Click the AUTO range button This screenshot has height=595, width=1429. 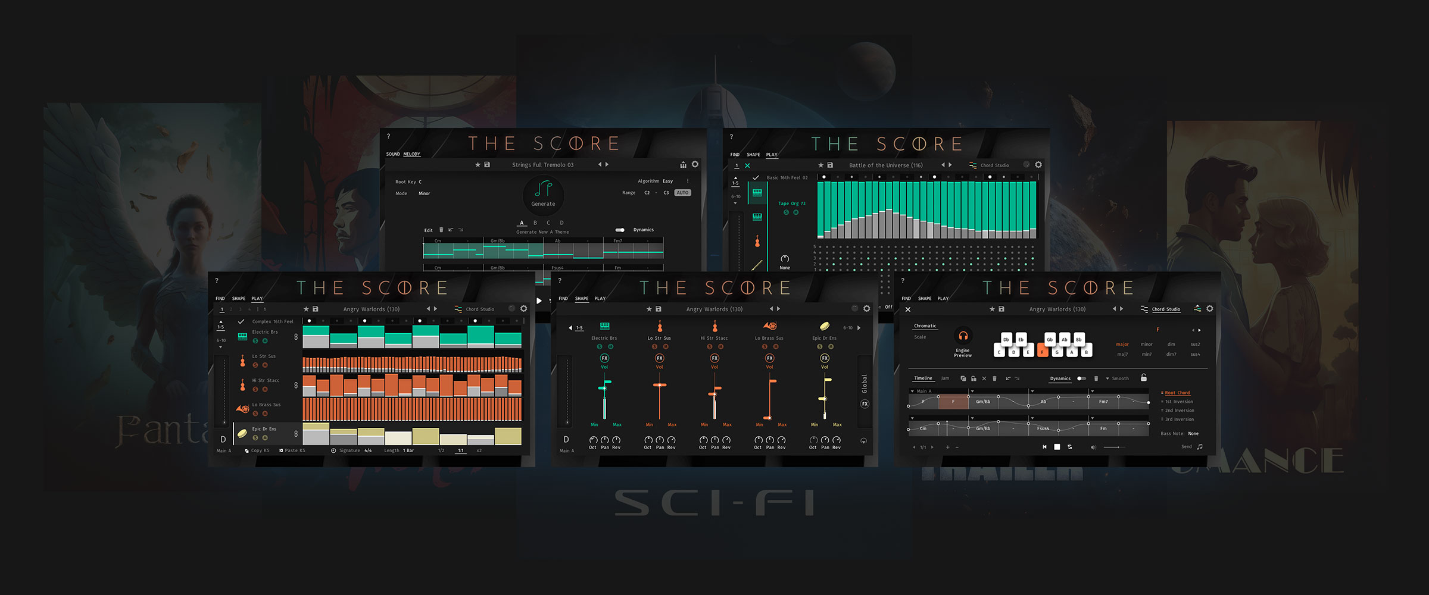[x=682, y=193]
